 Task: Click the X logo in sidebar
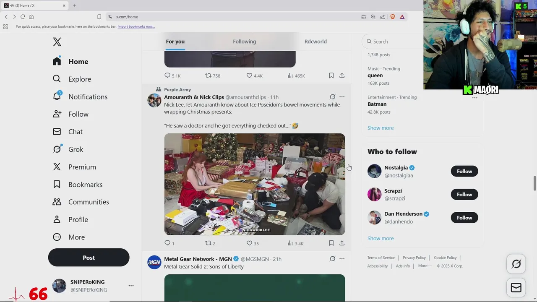tap(57, 42)
